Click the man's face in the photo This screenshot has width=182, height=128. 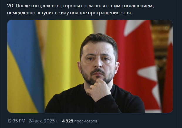pos(99,62)
